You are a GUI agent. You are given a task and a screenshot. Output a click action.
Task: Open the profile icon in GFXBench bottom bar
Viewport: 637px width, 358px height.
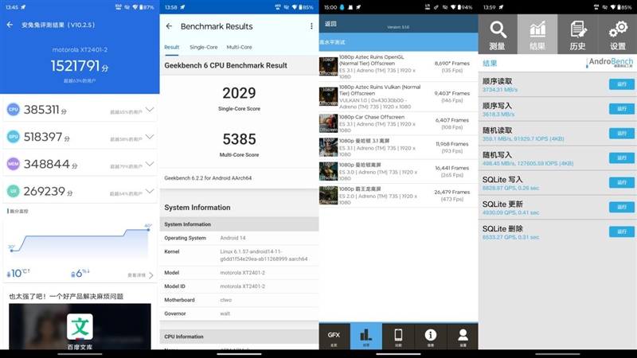(x=462, y=337)
